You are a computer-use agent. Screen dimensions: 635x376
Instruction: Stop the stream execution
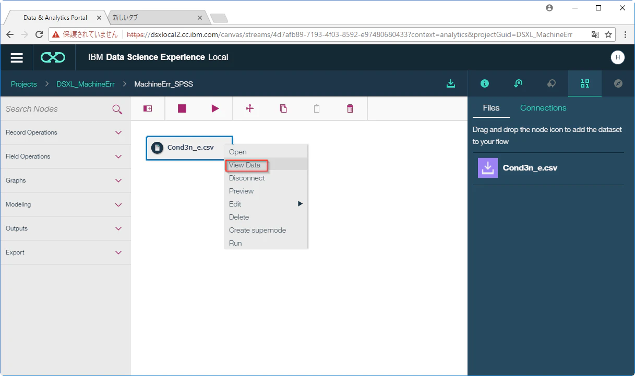pos(182,108)
